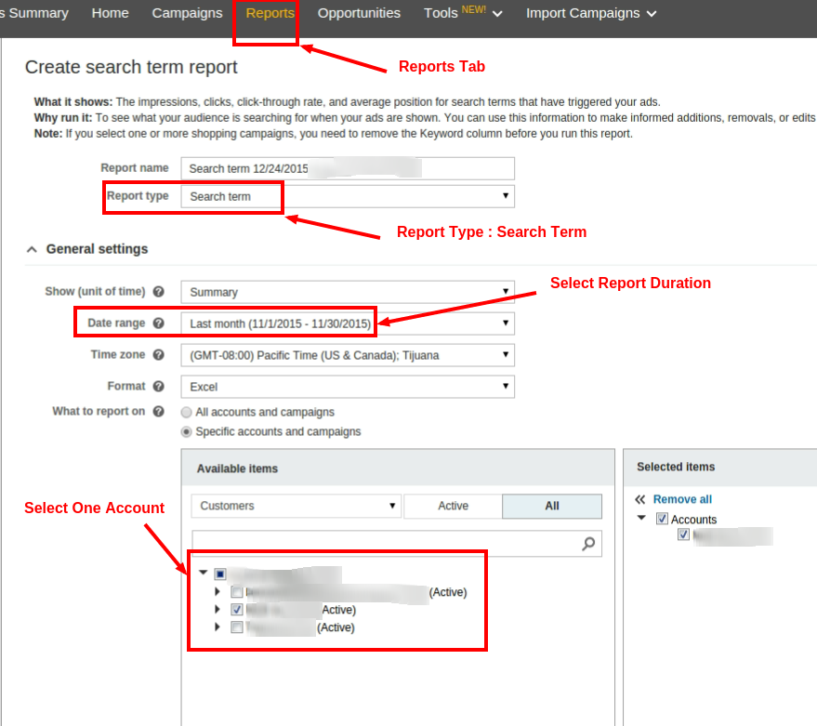Filter available items by Active
The image size is (817, 726).
click(453, 506)
